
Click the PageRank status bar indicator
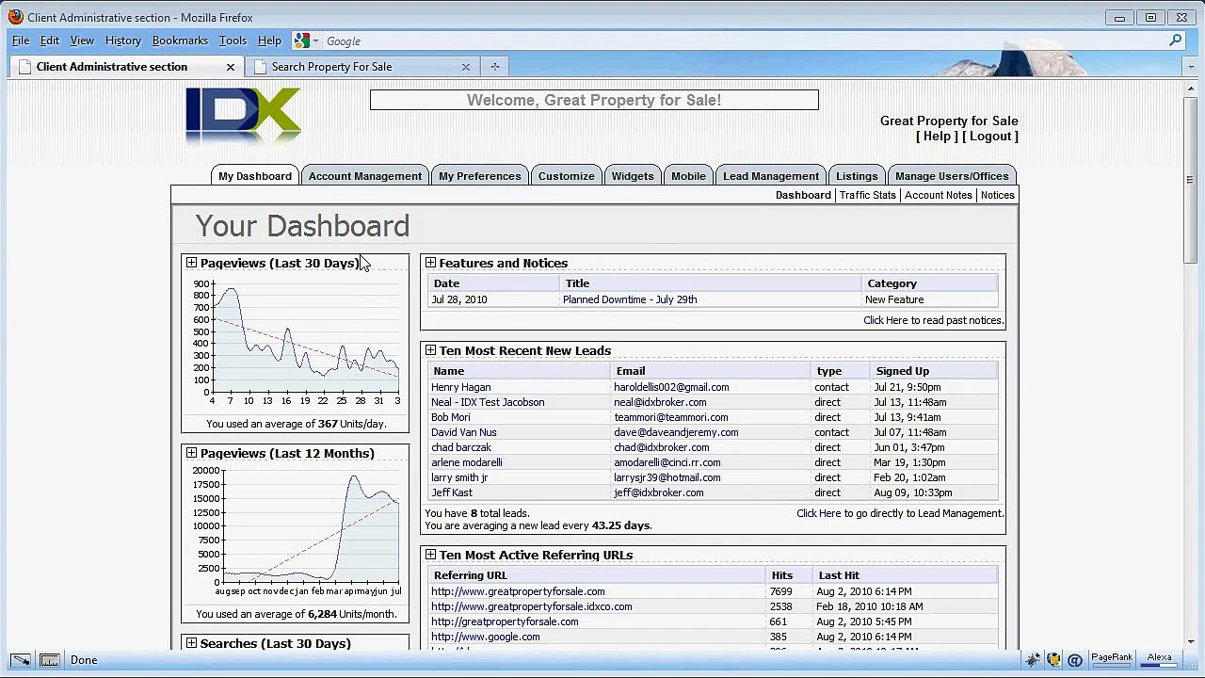[1111, 659]
